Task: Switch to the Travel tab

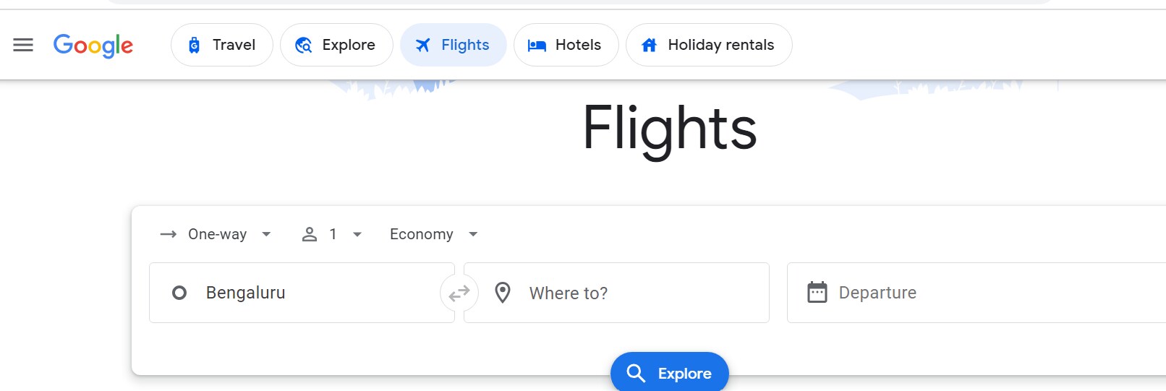Action: tap(222, 45)
